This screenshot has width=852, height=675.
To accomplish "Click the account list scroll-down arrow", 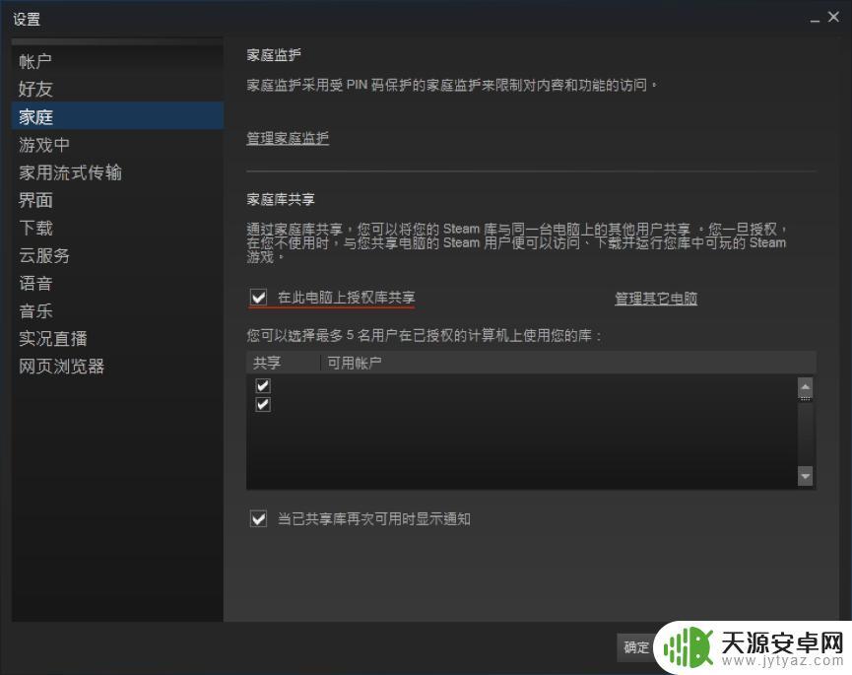I will tap(806, 476).
